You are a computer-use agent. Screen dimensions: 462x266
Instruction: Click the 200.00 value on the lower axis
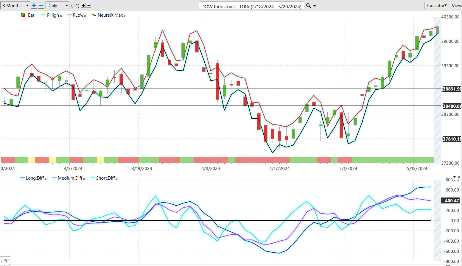click(x=452, y=211)
